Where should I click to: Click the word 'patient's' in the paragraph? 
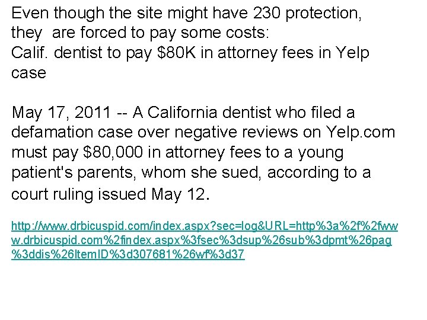tap(42, 173)
